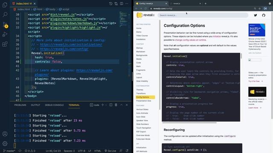This screenshot has width=273, height=153.
Task: Reload the browser page
Action: [x=145, y=8]
